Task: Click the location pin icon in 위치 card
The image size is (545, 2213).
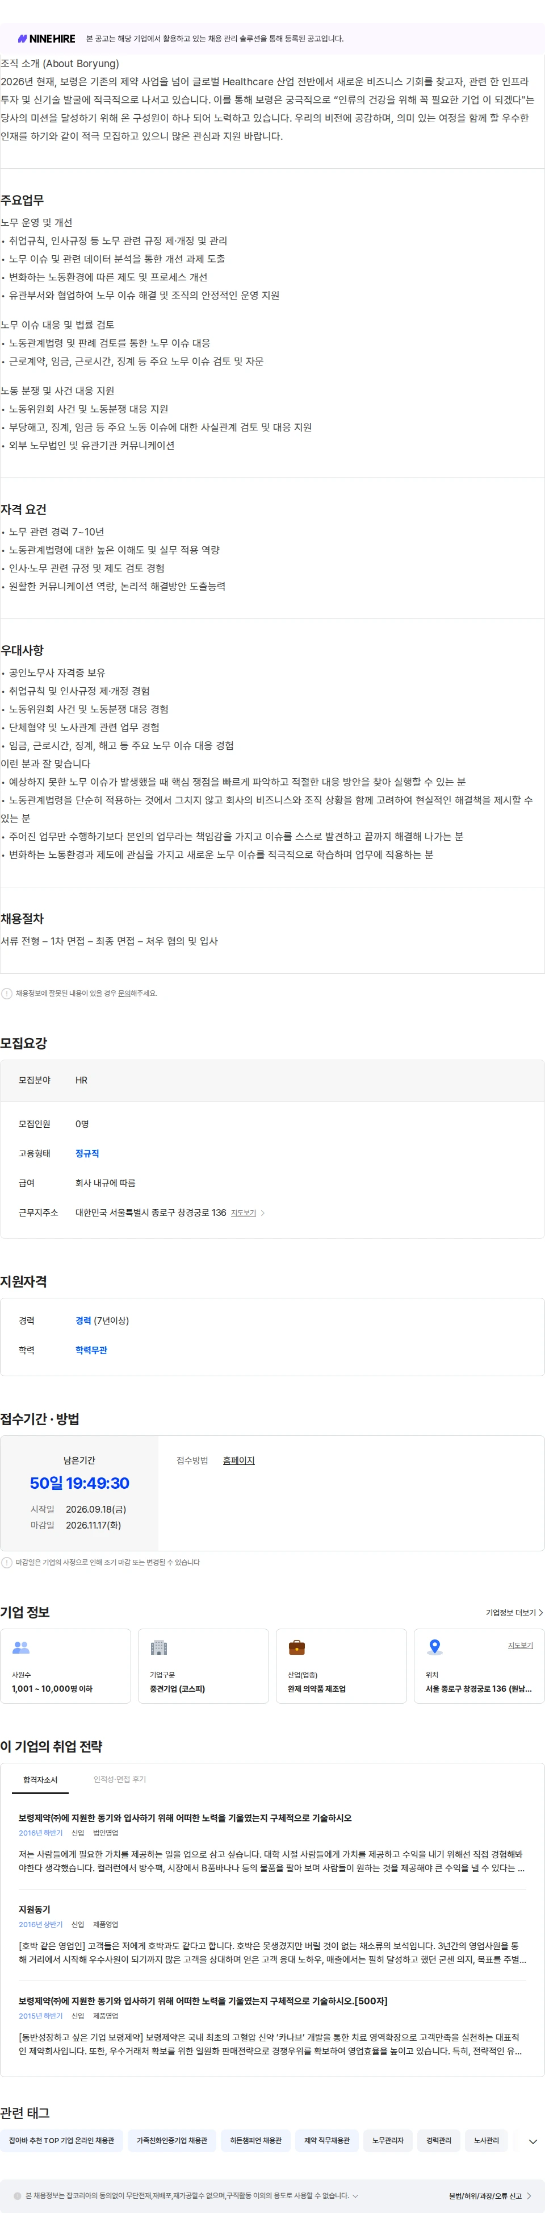Action: tap(435, 1648)
